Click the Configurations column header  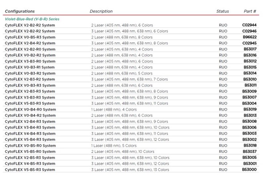pos(20,11)
